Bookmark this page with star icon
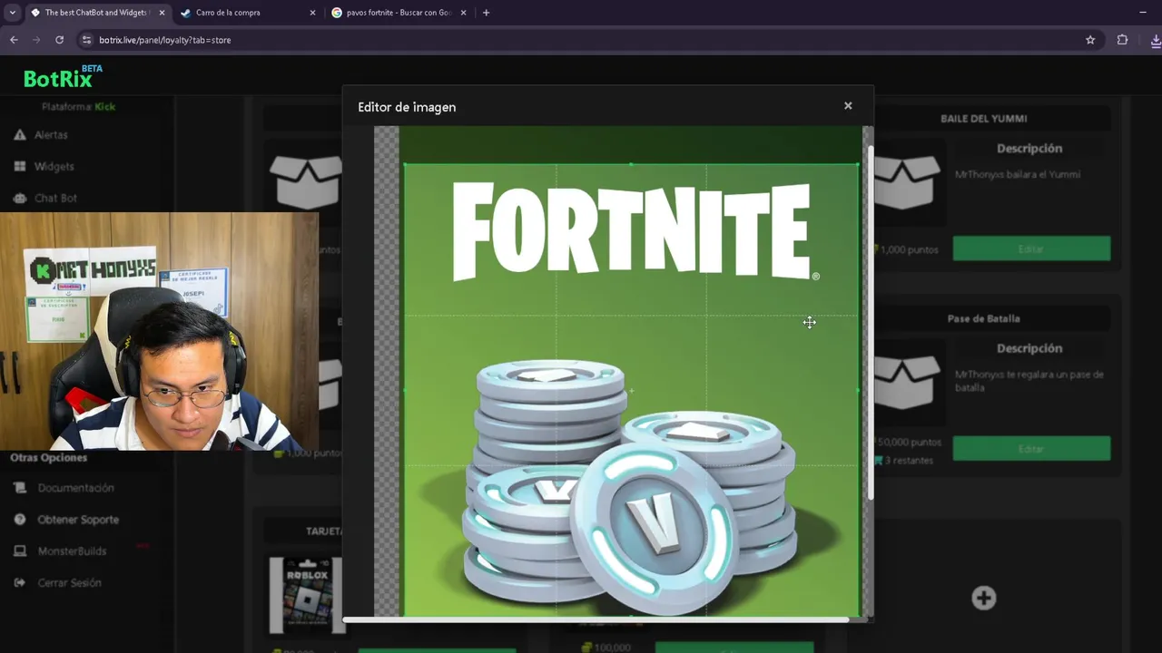 pyautogui.click(x=1090, y=40)
